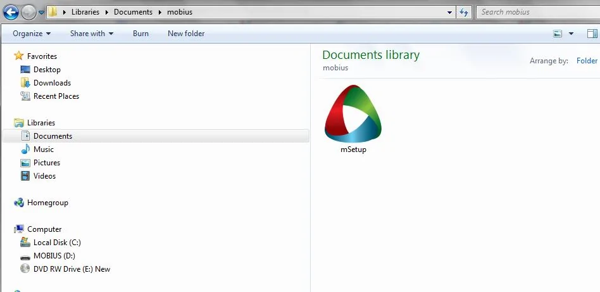Click the Music note icon
This screenshot has height=292, width=600.
pos(25,149)
